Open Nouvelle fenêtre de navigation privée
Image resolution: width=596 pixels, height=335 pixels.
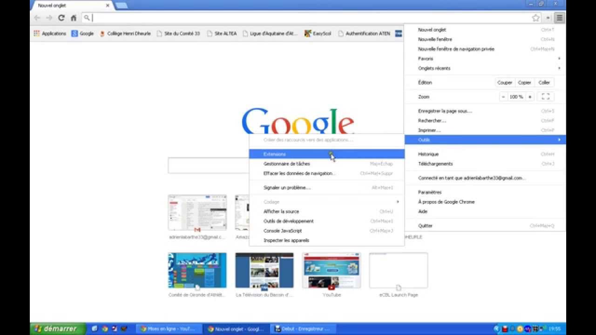(485, 49)
